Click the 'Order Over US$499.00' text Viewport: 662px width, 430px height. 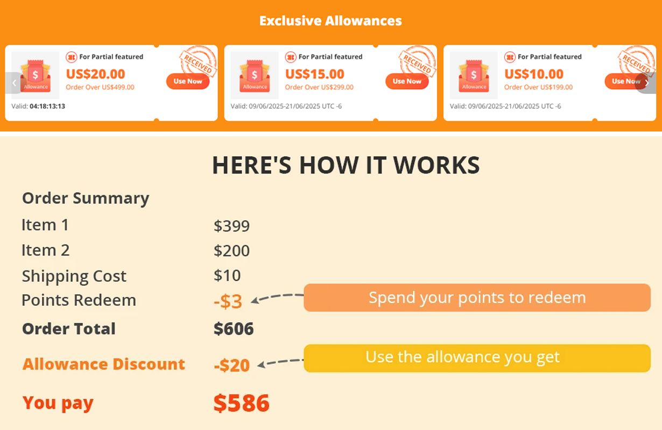[x=100, y=87]
